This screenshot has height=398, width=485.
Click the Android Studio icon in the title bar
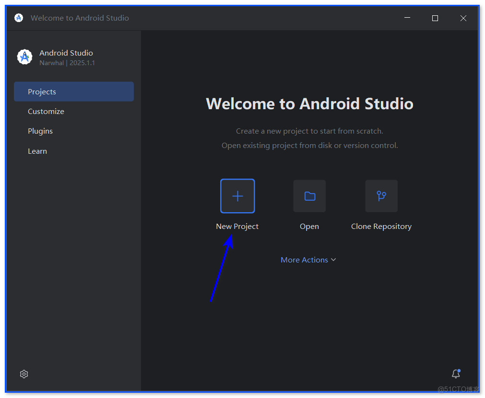point(18,18)
